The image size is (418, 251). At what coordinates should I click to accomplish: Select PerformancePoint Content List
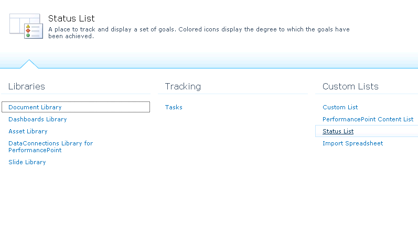point(368,119)
